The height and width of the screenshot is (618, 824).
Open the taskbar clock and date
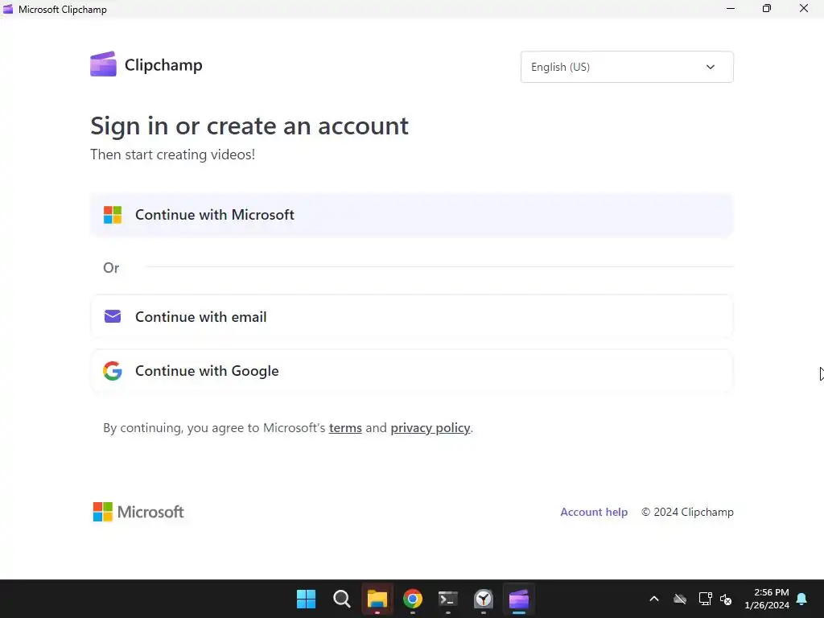[767, 599]
